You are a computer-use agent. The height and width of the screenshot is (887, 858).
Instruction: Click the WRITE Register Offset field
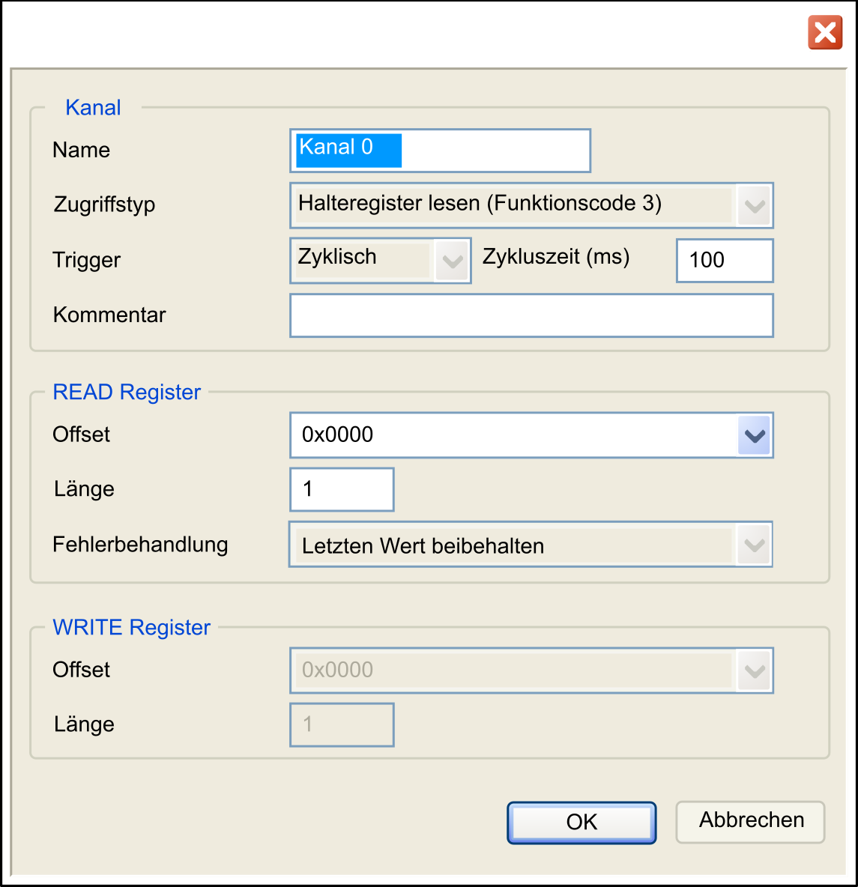click(x=513, y=670)
